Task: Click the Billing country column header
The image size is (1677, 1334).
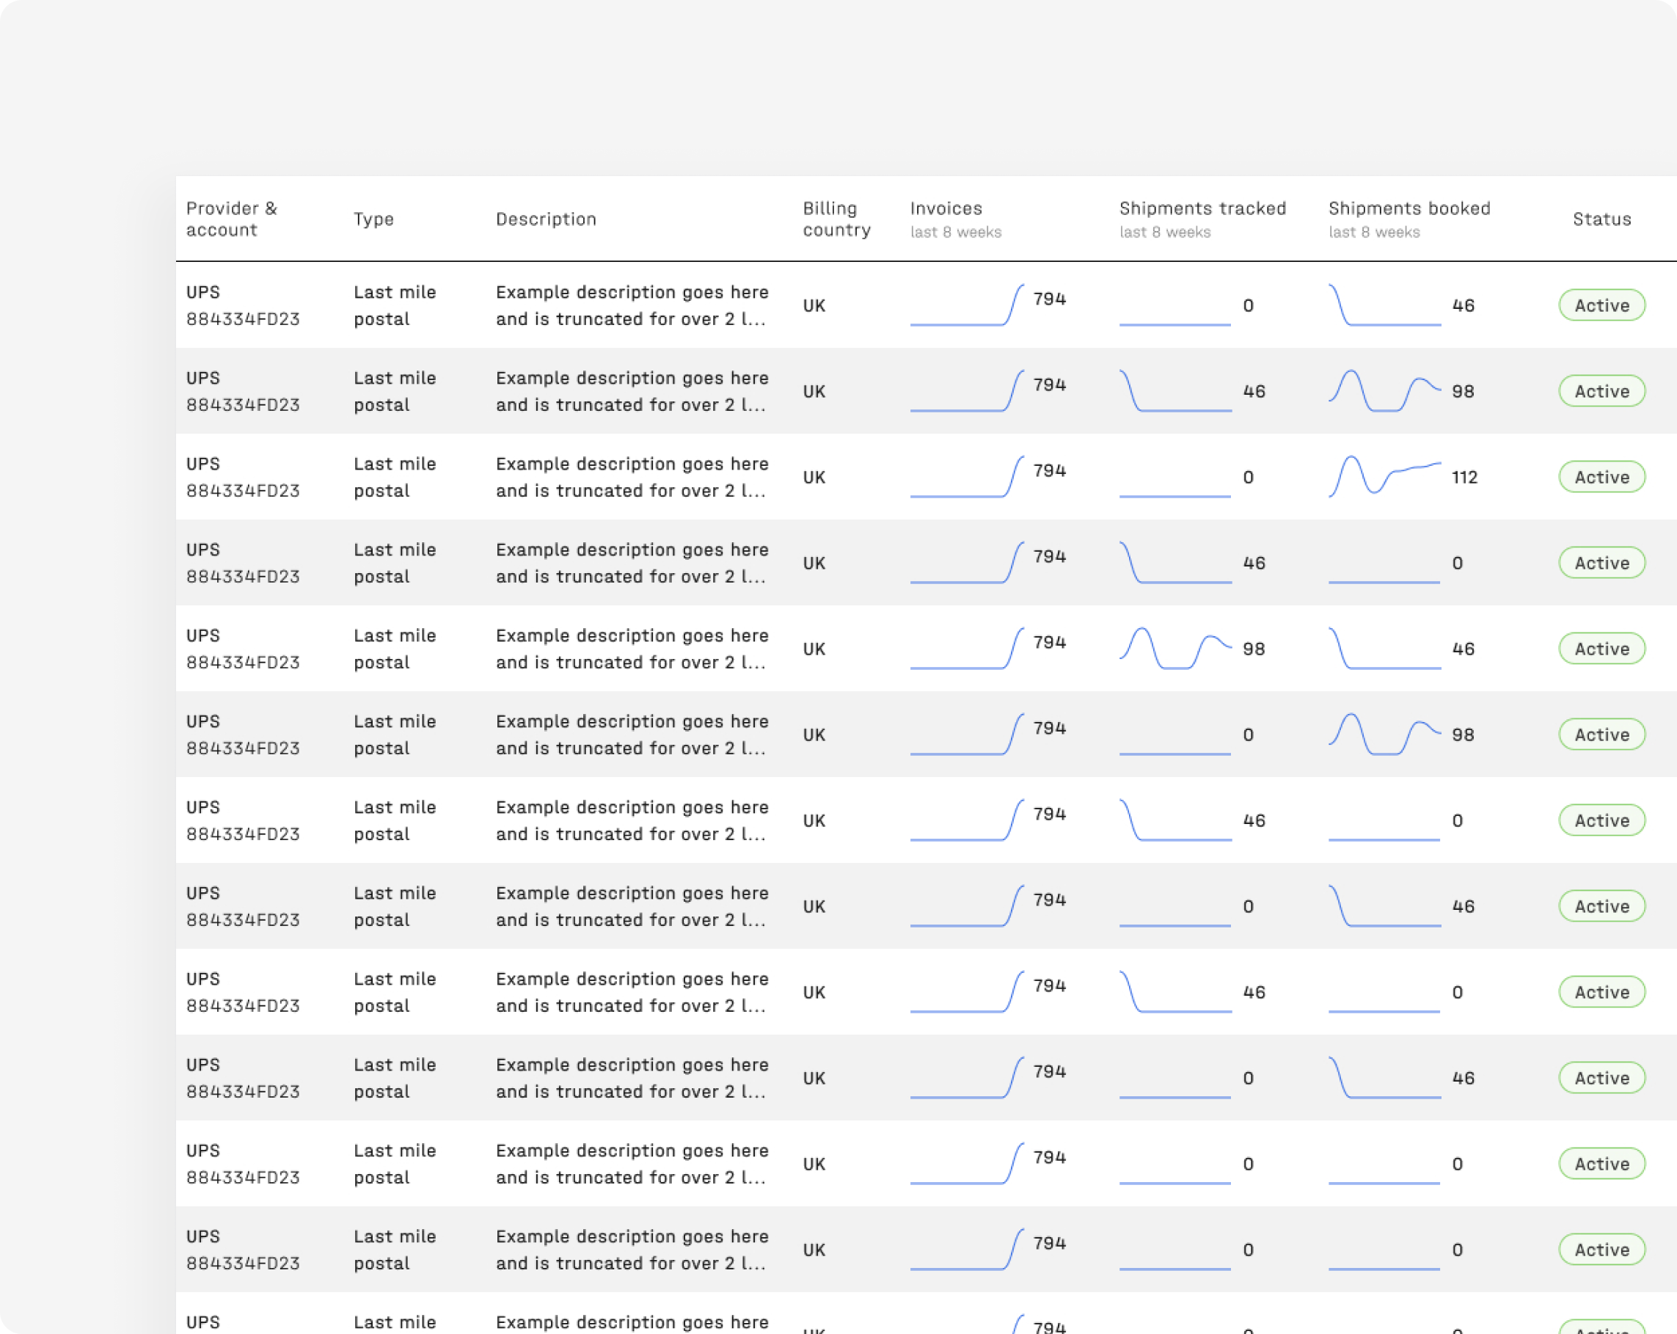Action: coord(836,219)
